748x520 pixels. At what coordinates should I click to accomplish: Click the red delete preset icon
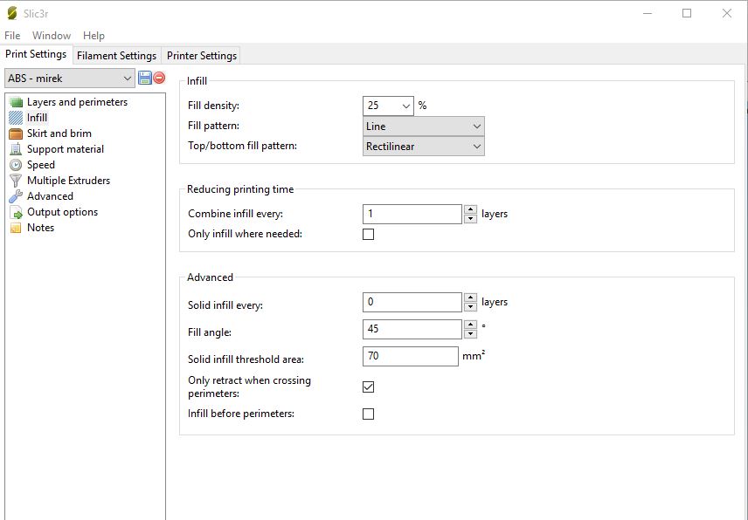coord(159,78)
